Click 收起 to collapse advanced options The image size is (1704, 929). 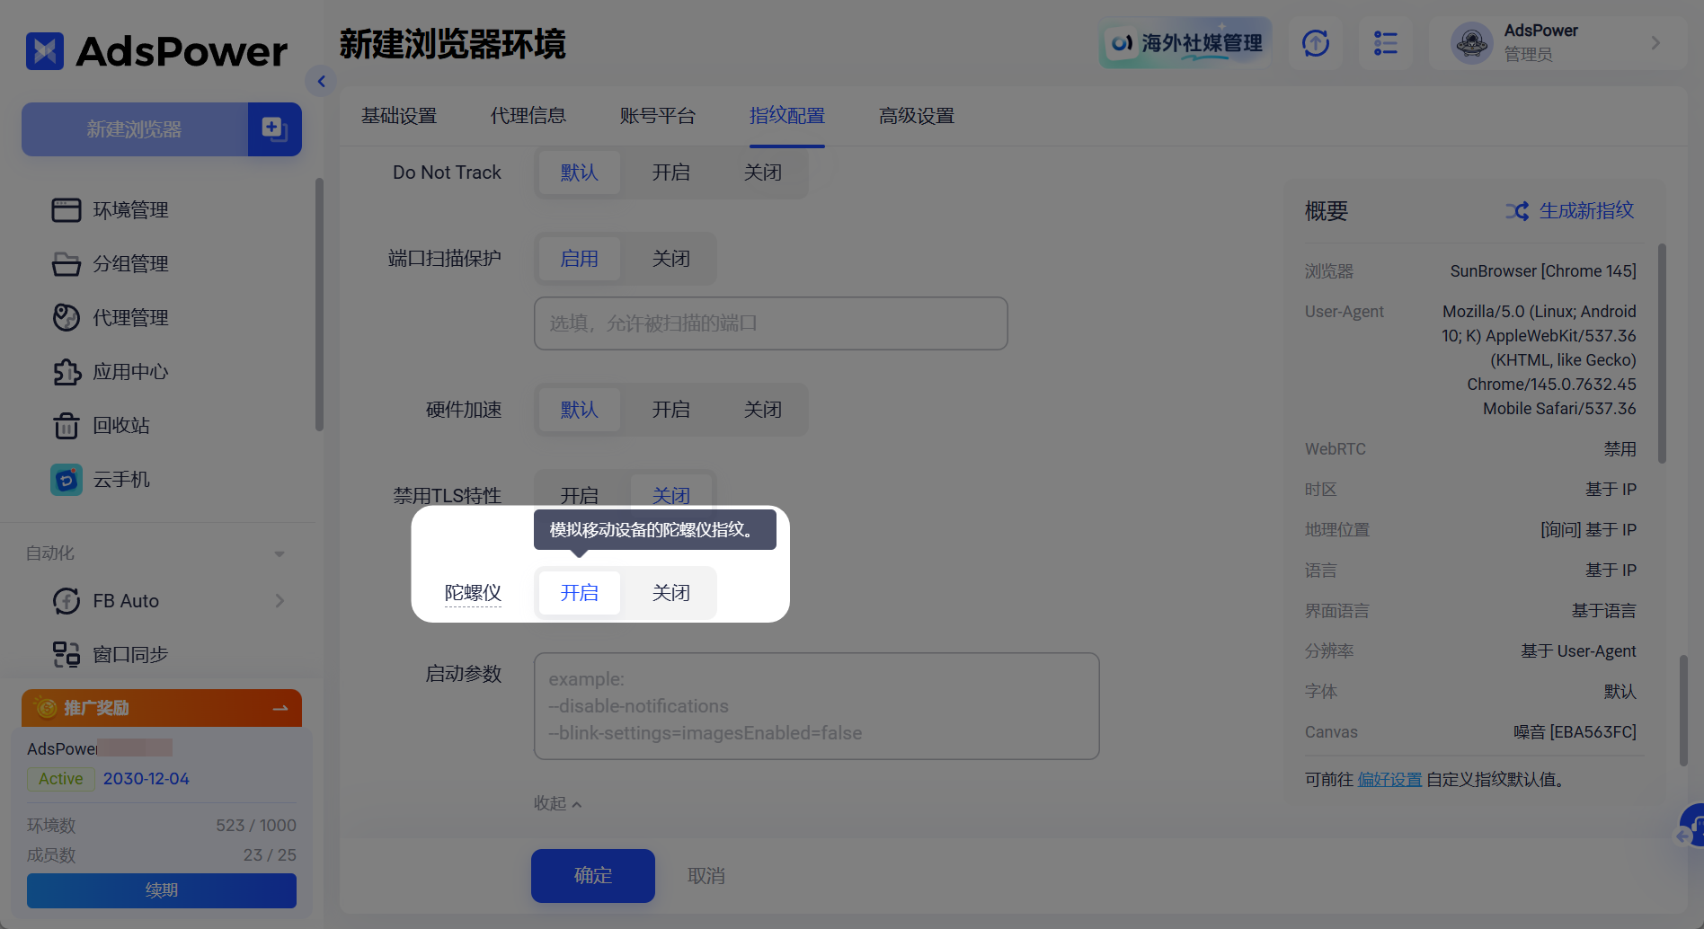tap(557, 803)
